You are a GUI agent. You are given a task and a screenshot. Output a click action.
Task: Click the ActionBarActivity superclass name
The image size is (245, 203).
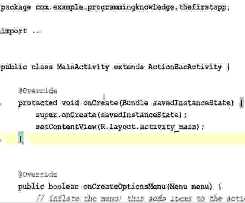tap(185, 67)
